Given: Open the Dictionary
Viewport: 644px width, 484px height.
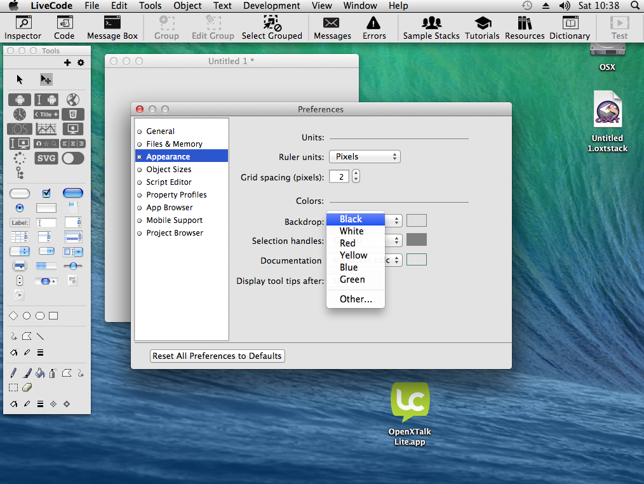Looking at the screenshot, I should [570, 27].
